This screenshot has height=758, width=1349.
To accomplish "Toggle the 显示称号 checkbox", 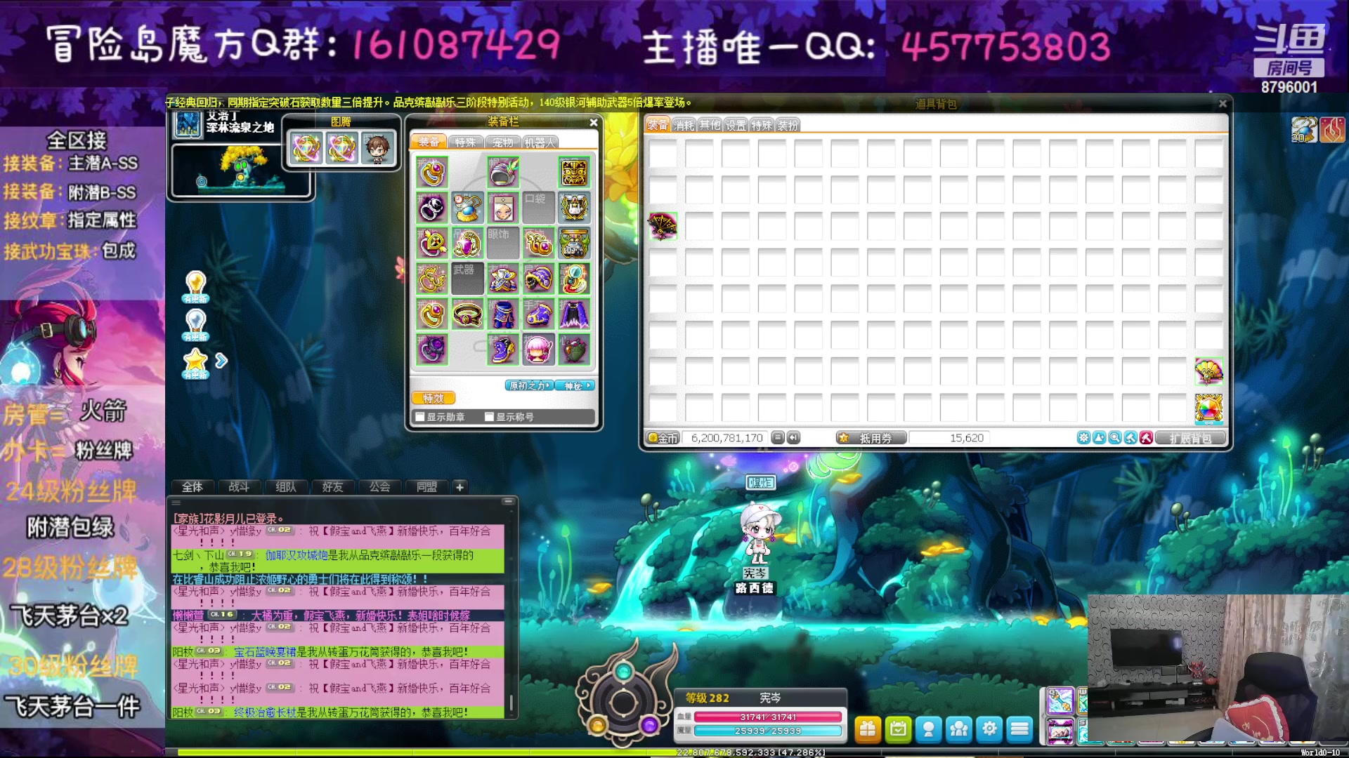I will (x=489, y=417).
